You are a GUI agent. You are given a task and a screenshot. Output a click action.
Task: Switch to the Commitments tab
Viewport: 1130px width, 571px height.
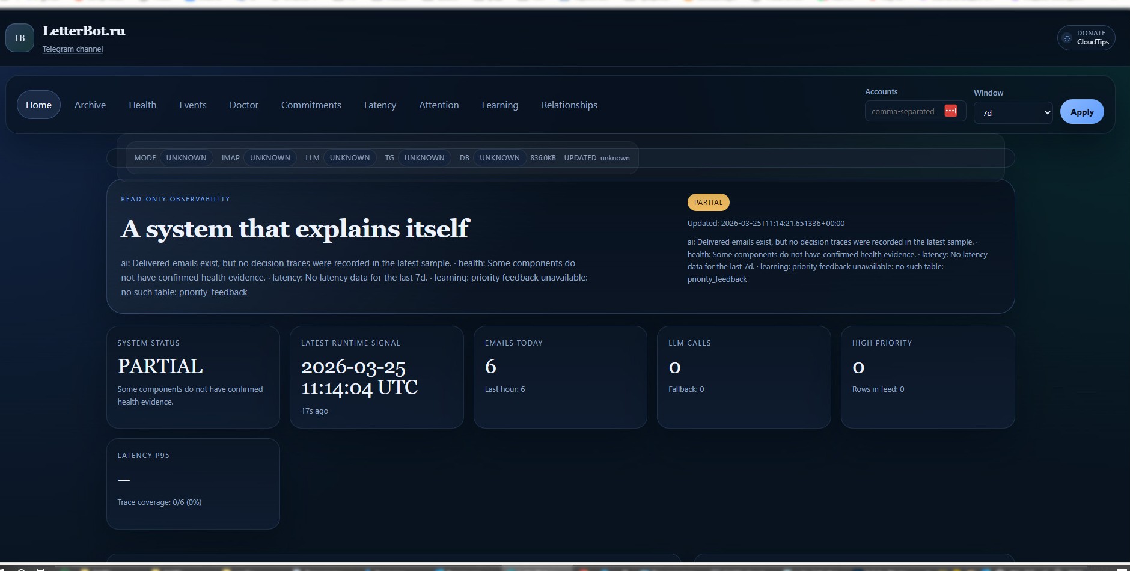click(311, 105)
